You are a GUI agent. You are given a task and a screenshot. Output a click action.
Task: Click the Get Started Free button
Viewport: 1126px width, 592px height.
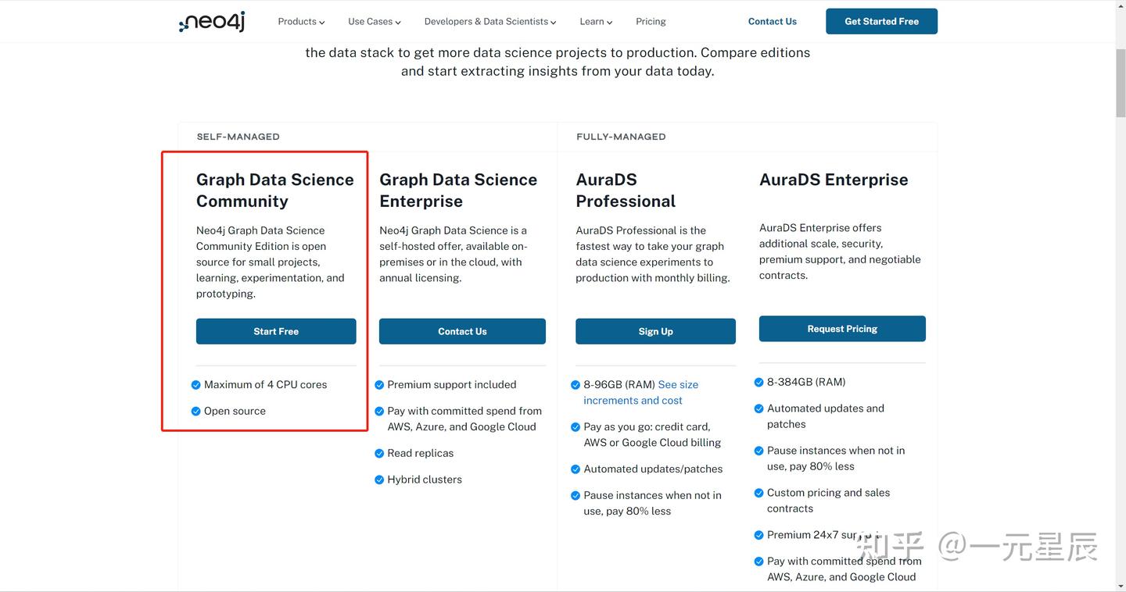881,21
